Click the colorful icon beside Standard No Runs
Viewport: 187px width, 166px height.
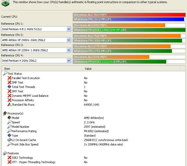tap(9, 104)
